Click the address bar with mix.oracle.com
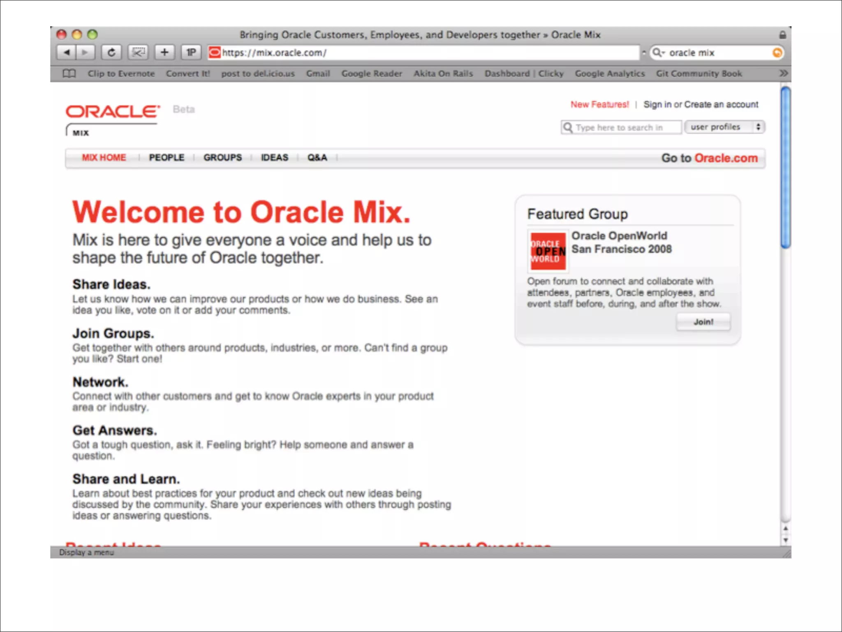Screen dimensions: 842x632 (423, 53)
